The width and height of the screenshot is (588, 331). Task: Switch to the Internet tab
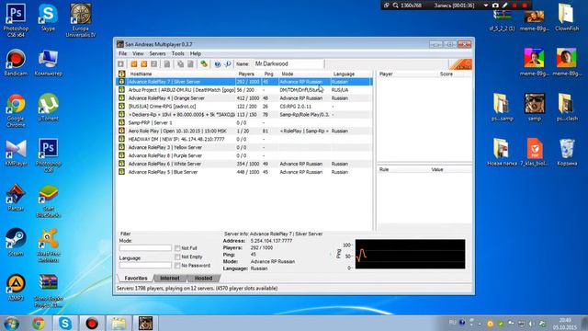click(x=169, y=278)
